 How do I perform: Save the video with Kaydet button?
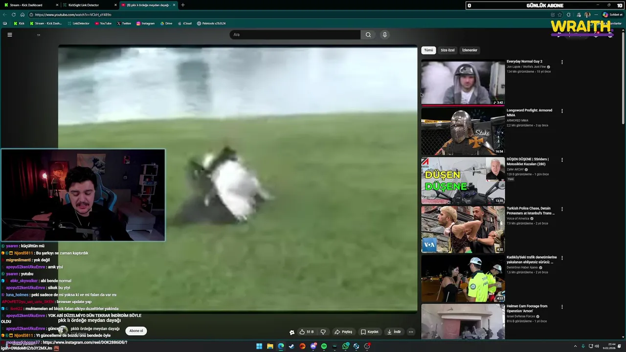370,332
